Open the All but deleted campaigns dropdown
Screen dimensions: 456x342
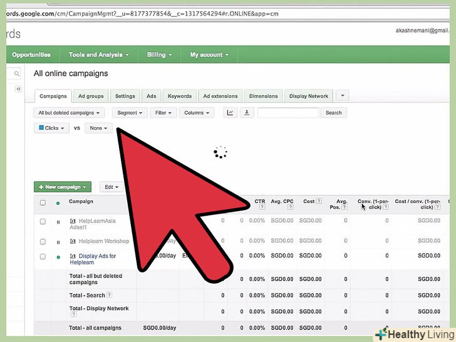coord(69,113)
